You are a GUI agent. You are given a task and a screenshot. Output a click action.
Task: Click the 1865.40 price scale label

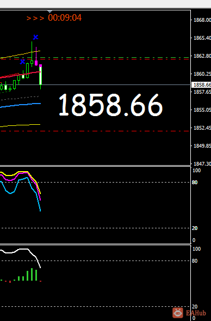(202, 38)
